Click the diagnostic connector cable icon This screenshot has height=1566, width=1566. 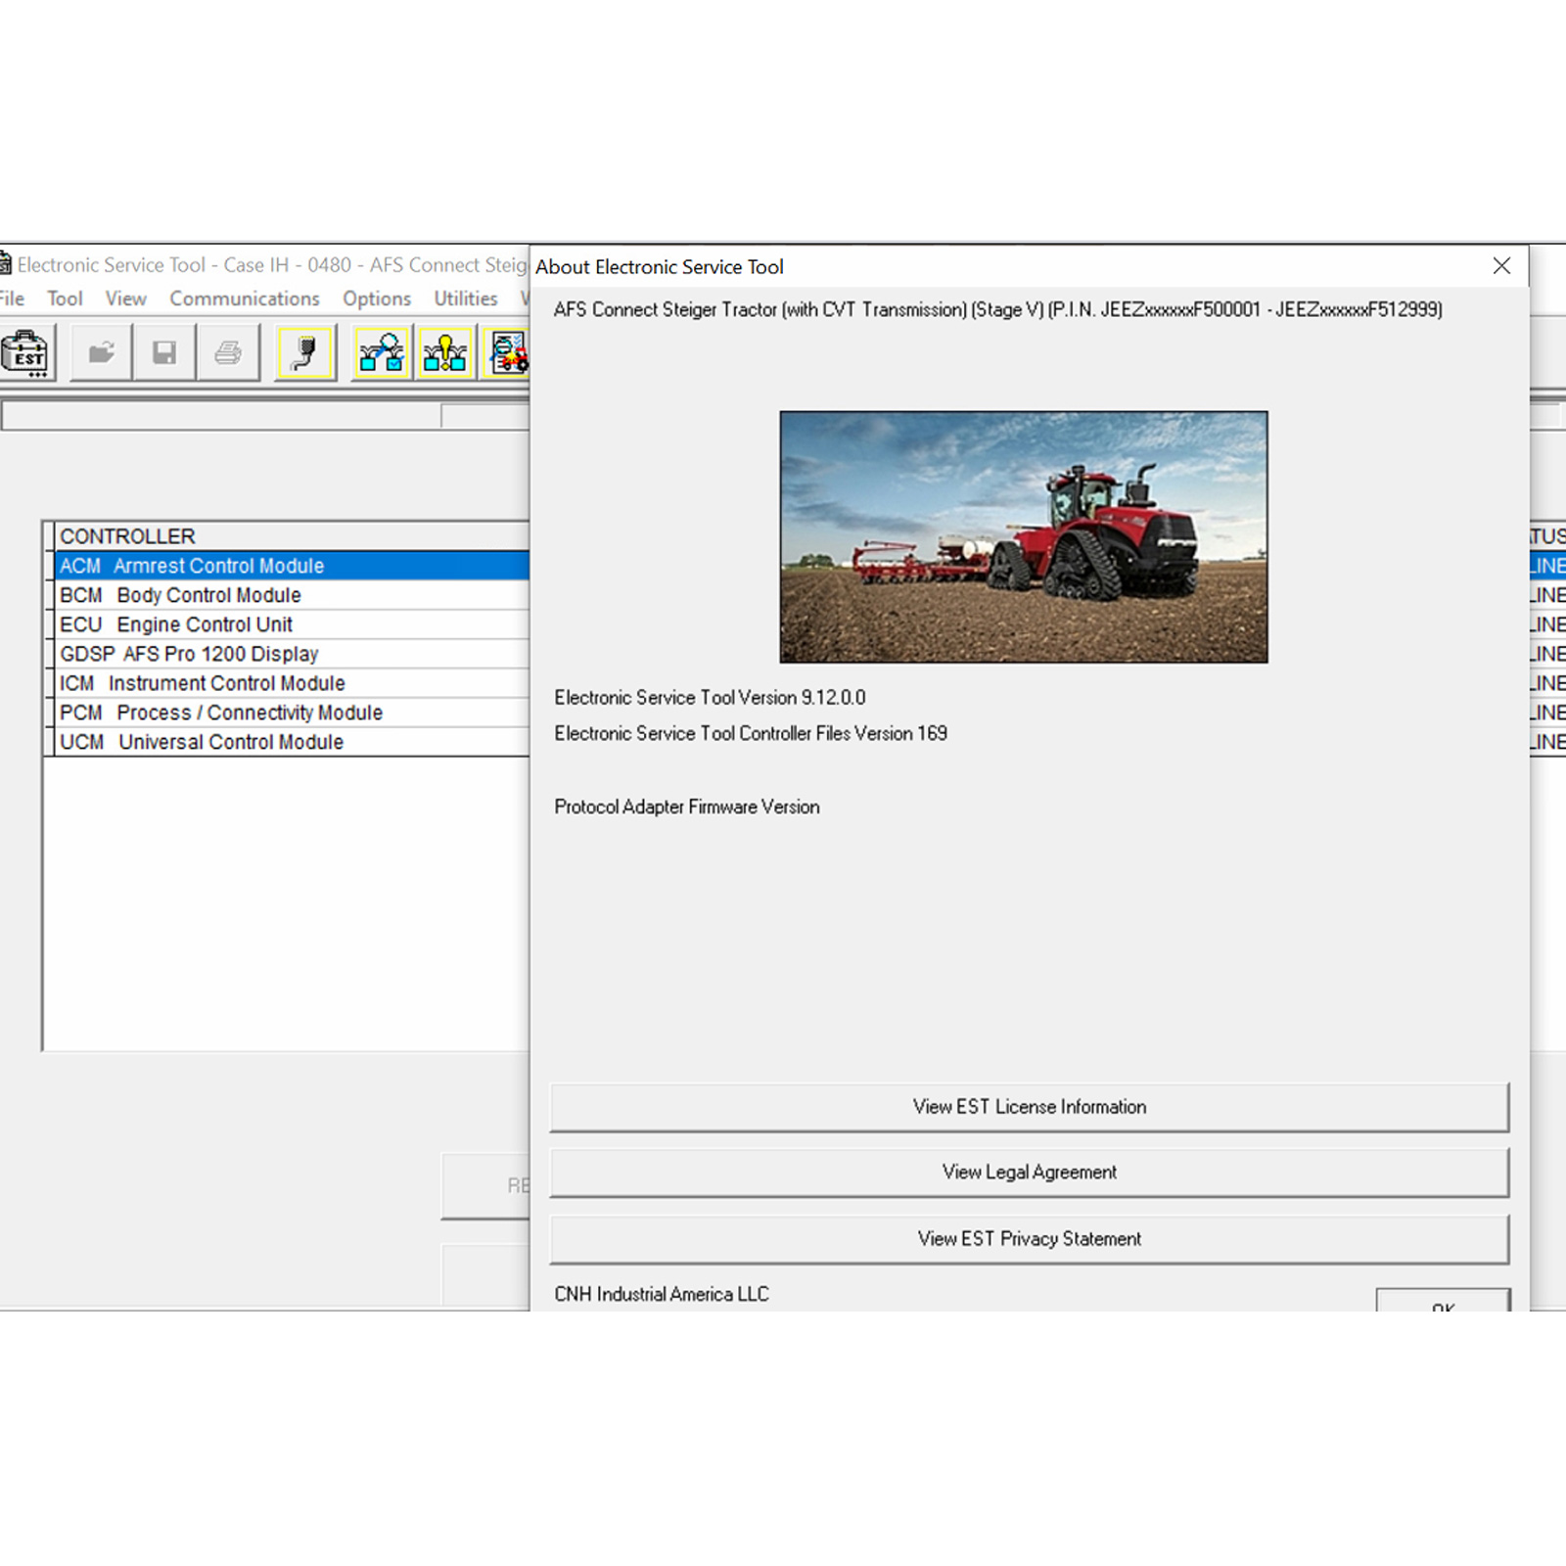(305, 352)
